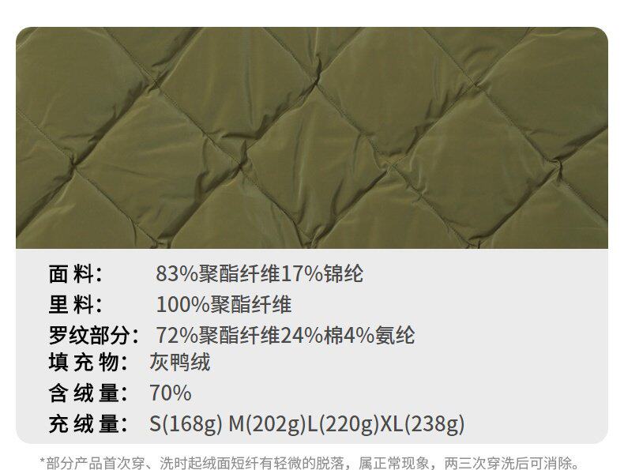Click the 属正常现象 part of the footnote

394,463
